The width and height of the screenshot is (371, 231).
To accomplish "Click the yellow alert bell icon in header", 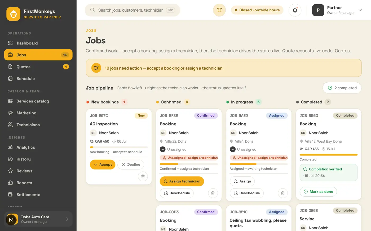I will point(219,10).
